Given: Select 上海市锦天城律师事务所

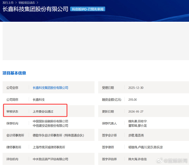Looking at the screenshot, I should (49, 147).
